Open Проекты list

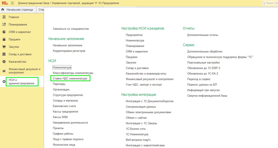tap(58, 128)
